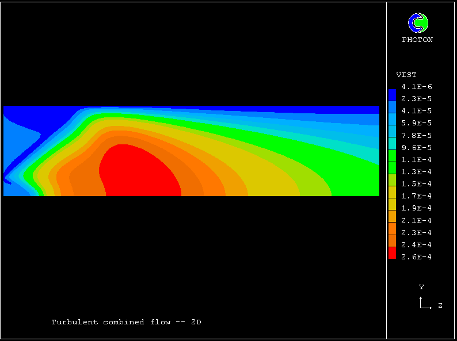Select the red swatch at legend bottom
The image size is (457, 341).
coord(392,253)
